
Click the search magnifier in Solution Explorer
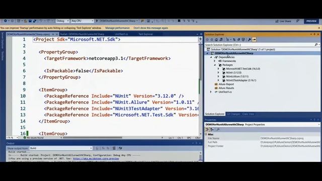coord(316,45)
